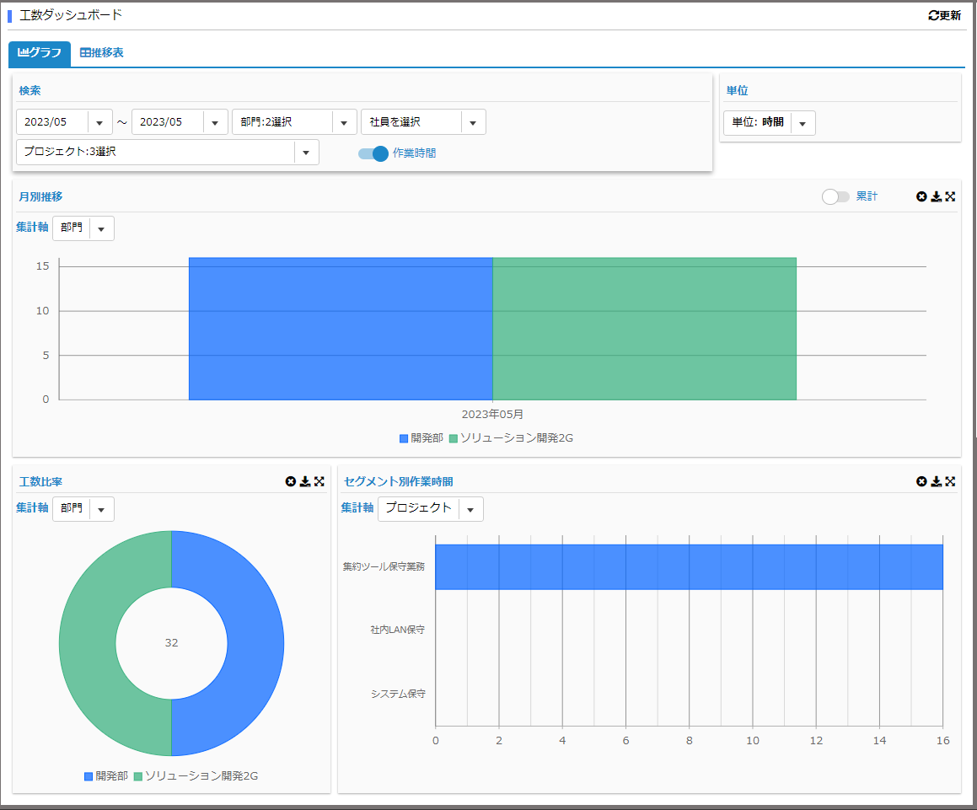Expand 月別推移 chart to fullscreen
Screen dimensions: 977x810
pyautogui.click(x=950, y=196)
